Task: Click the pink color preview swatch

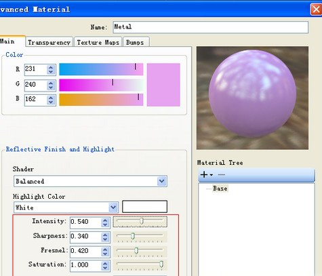Action: point(163,85)
